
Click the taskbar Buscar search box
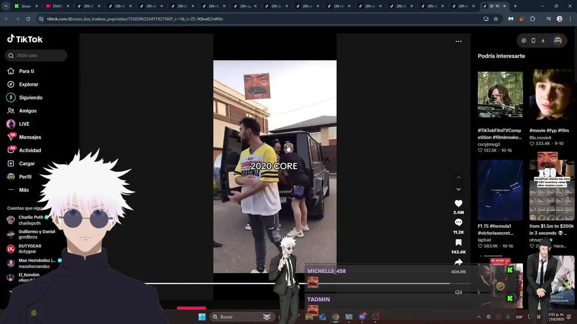coord(243,317)
